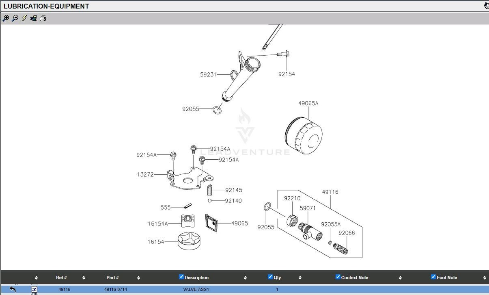Select the 59231 tube part number
Viewport: 489px width, 295px height.
(x=208, y=74)
